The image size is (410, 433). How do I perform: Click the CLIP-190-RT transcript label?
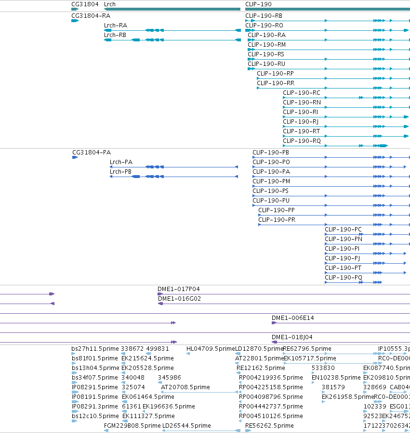[x=301, y=131]
